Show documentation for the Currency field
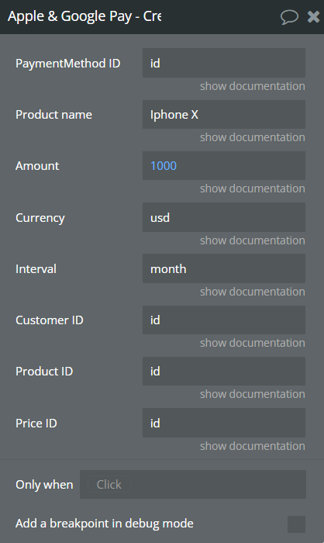This screenshot has width=324, height=543. [253, 240]
